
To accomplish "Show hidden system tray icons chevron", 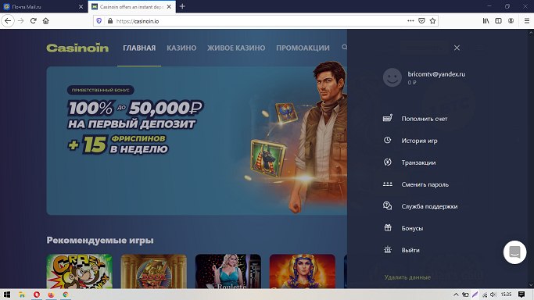I will pos(456,295).
